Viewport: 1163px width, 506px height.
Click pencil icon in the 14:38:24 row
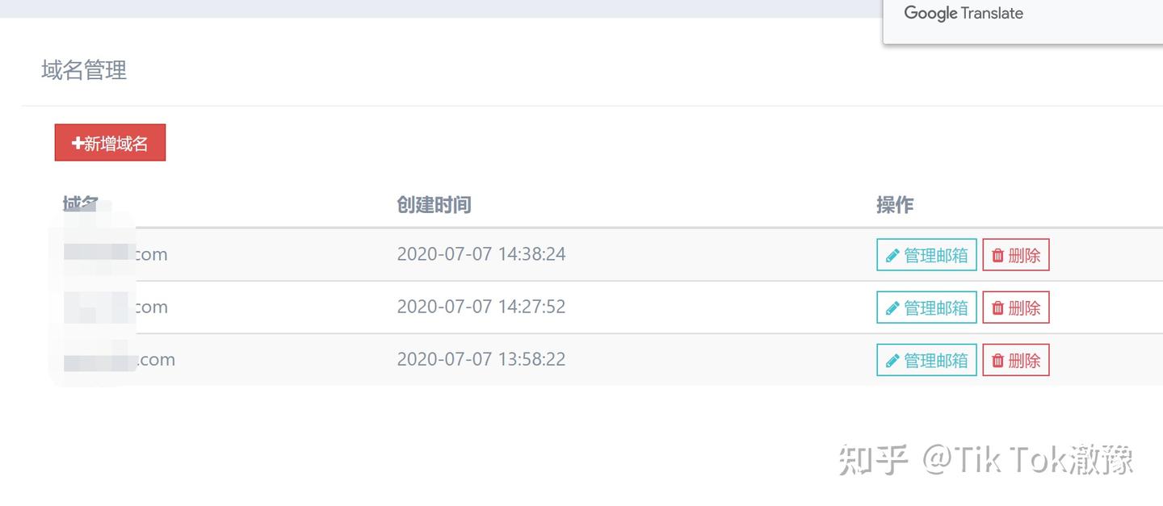892,256
